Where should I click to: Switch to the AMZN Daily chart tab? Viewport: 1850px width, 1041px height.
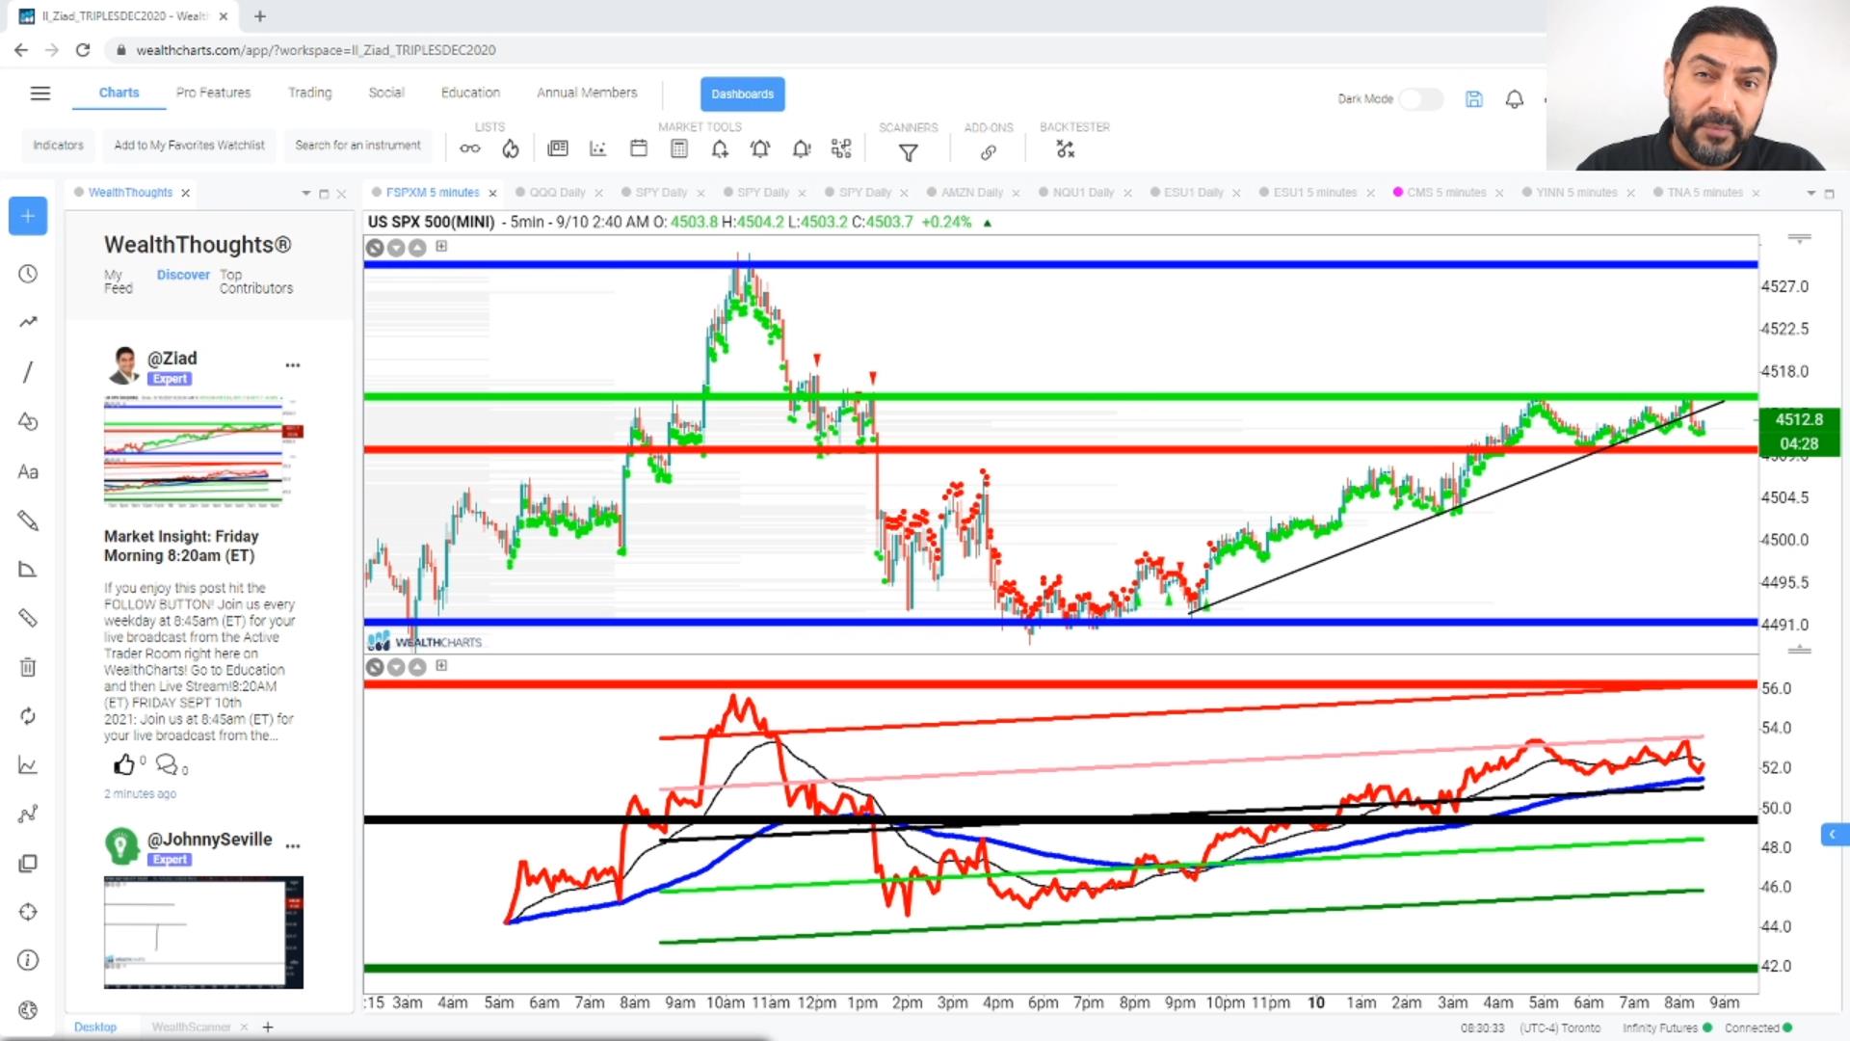point(971,193)
